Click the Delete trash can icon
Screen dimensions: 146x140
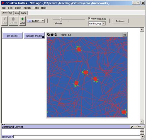tap(13, 19)
